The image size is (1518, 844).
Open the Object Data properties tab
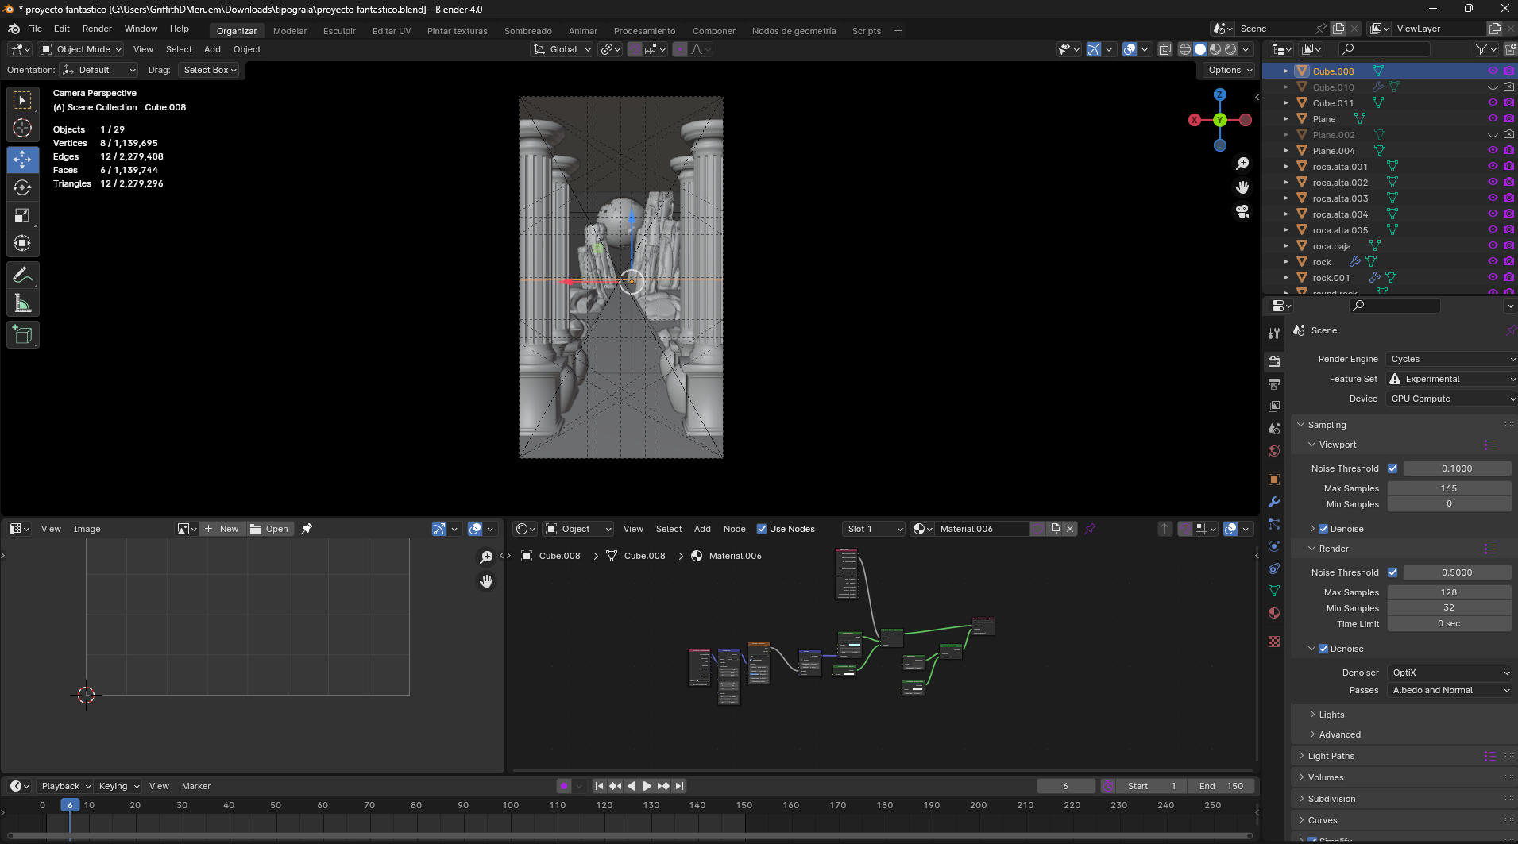(x=1274, y=591)
